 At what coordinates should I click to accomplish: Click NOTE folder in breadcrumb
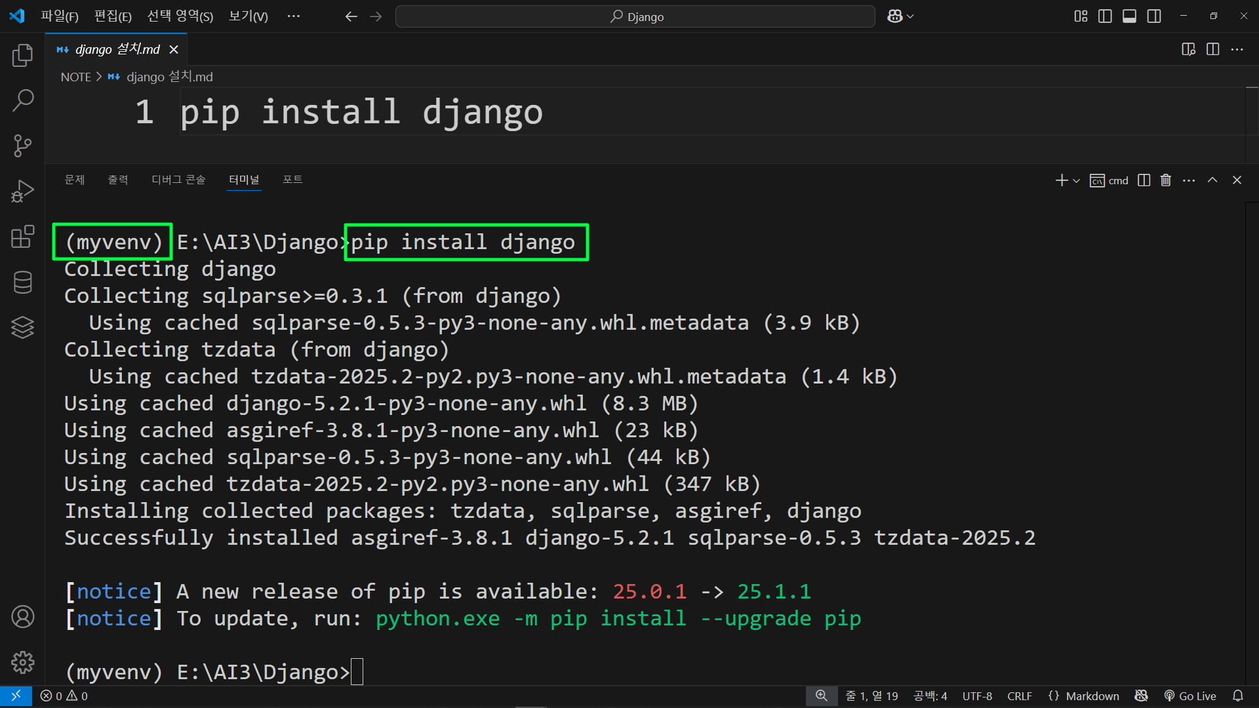(x=76, y=77)
